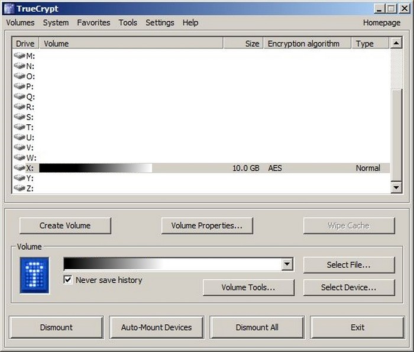Open Volume Properties dialog
The image size is (414, 352).
click(206, 225)
